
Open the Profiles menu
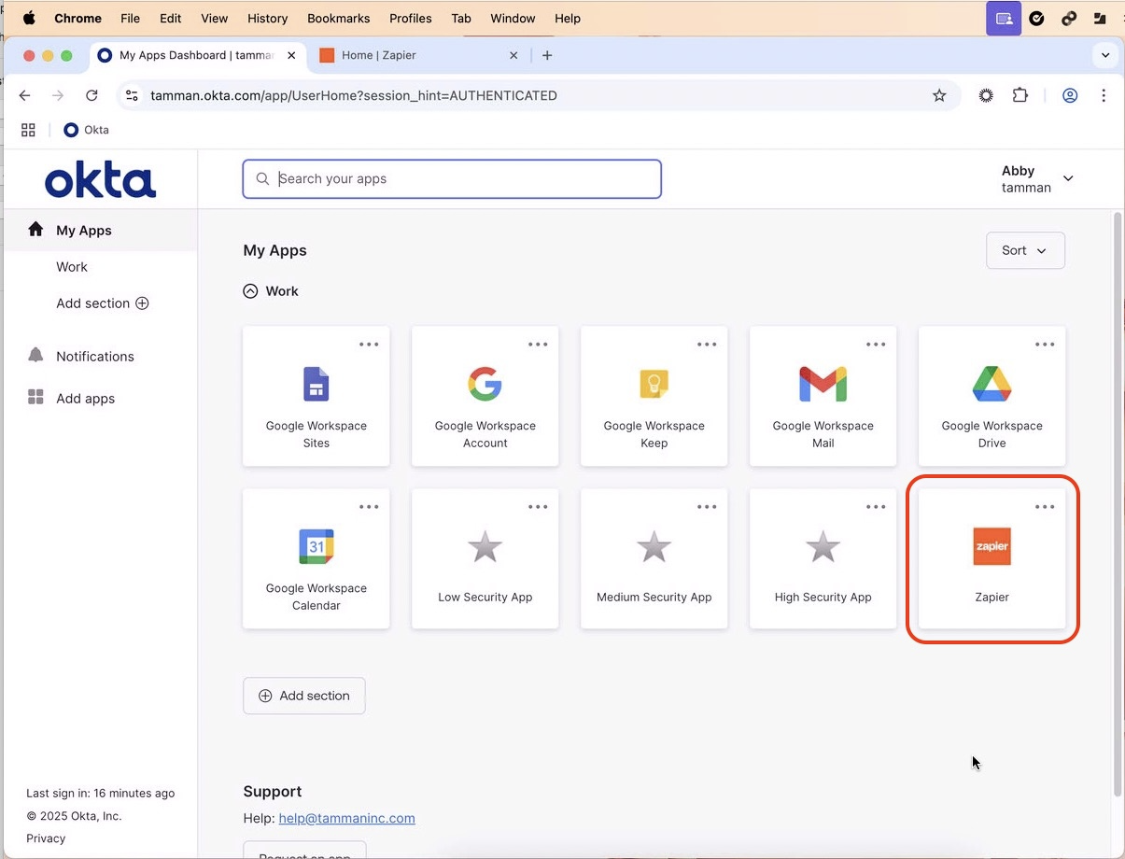(410, 18)
